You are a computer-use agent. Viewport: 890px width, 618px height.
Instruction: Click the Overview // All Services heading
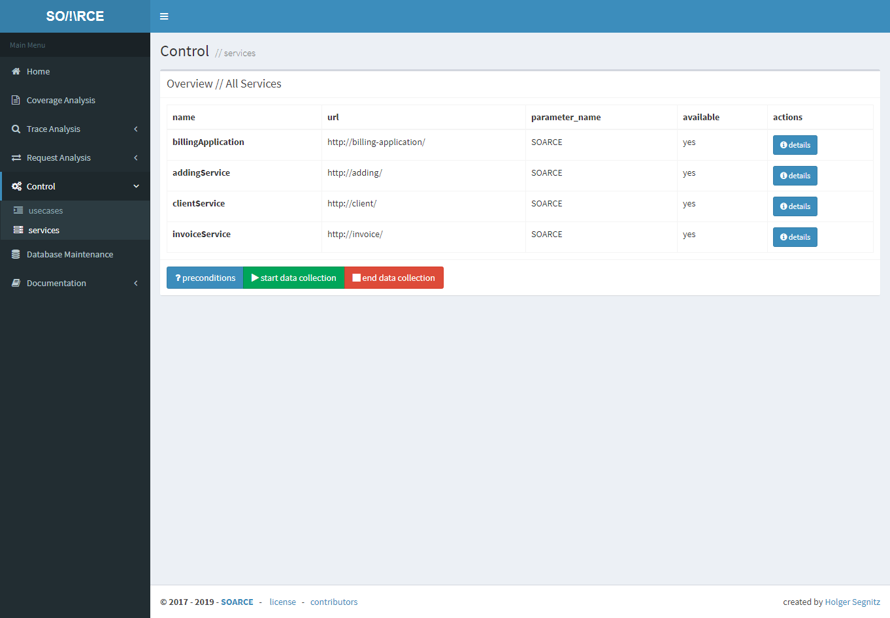tap(224, 84)
